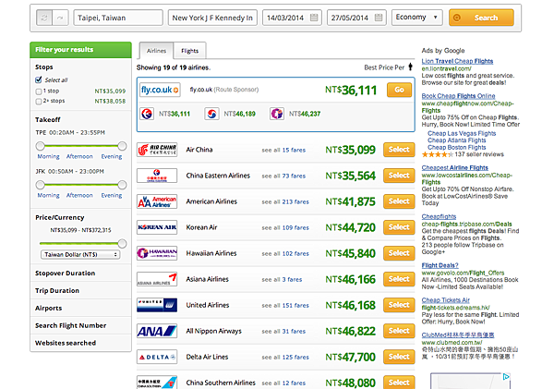Click the airline logo beside NT$46,189

211,114
